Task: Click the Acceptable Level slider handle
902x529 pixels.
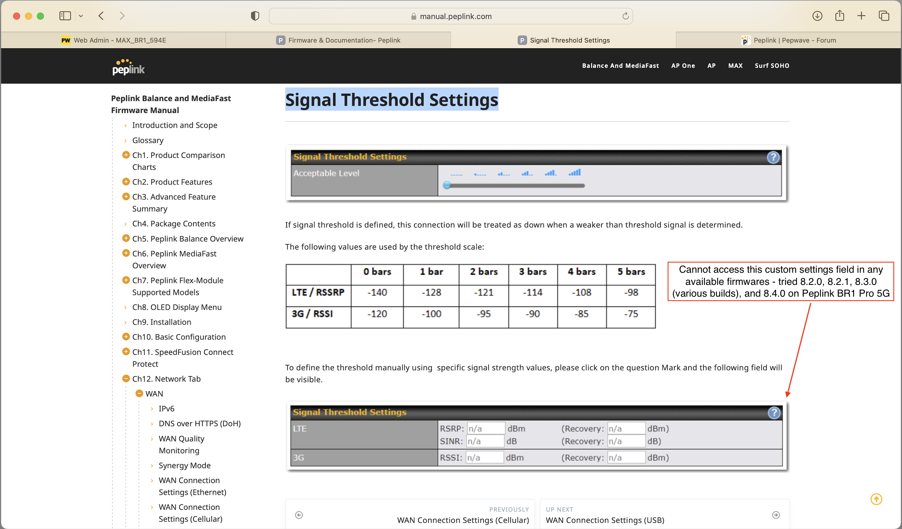Action: coord(447,185)
